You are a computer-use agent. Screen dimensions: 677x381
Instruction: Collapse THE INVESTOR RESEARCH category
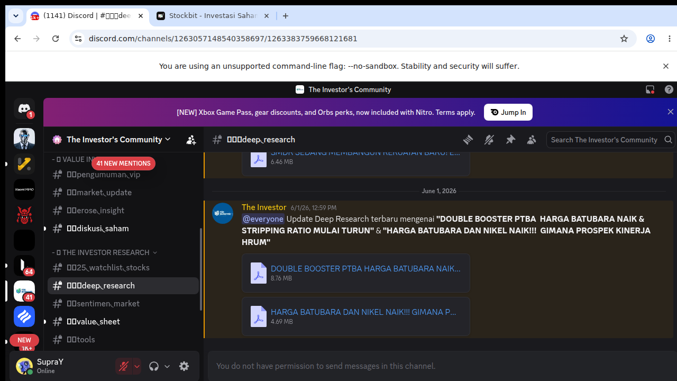click(x=105, y=252)
